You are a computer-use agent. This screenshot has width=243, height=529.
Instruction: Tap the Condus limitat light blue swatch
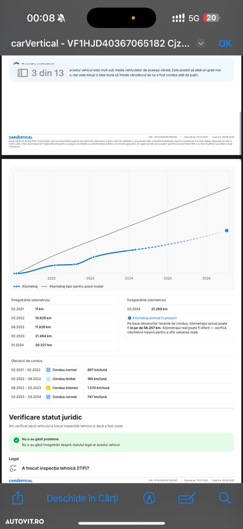coord(48,379)
